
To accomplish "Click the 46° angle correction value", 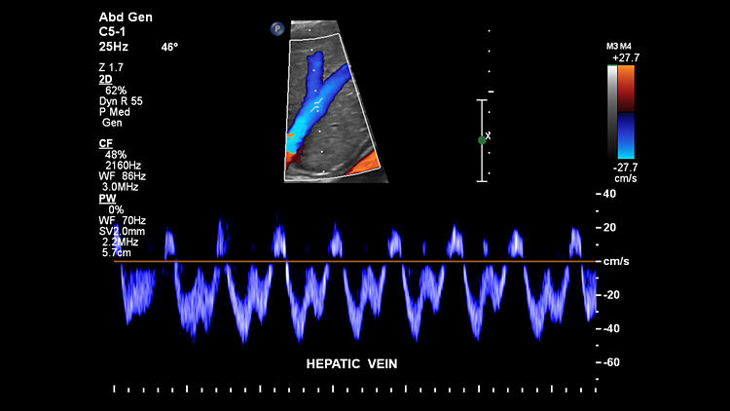I will tap(169, 47).
